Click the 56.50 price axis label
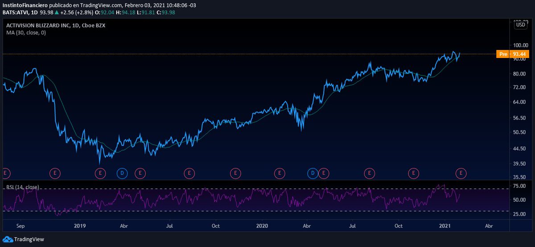The image size is (535, 247). tap(520, 118)
